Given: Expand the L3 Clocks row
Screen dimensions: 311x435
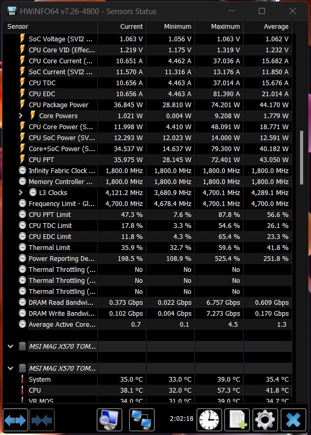Looking at the screenshot, I should 21,192.
